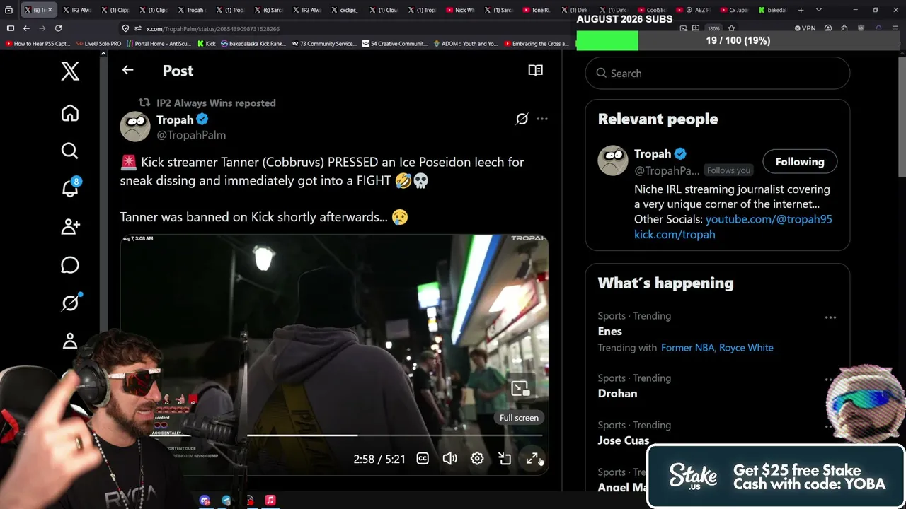Open Explore with the sidebar magnifier icon
The height and width of the screenshot is (509, 906).
coord(69,151)
